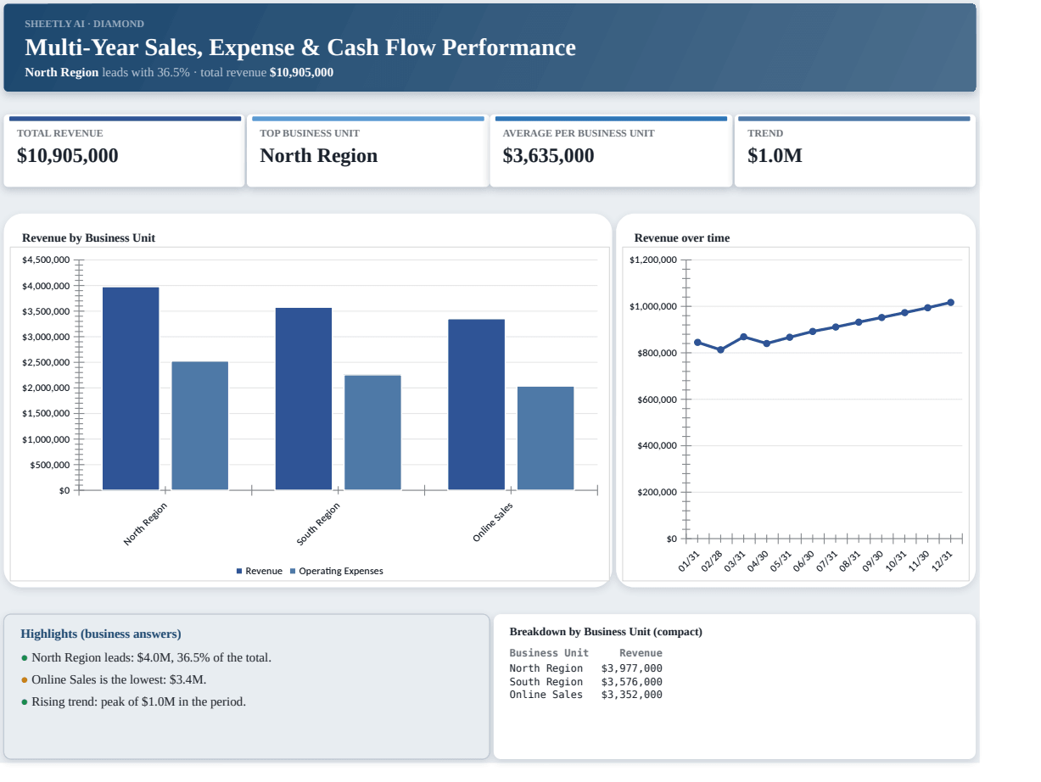Screen dimensions: 1041x782
Task: Click the Highlights (business answers) heading
Action: click(101, 634)
